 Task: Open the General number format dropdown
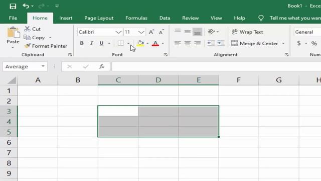tap(307, 32)
